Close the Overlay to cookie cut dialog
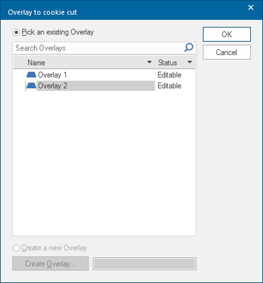 [251, 8]
